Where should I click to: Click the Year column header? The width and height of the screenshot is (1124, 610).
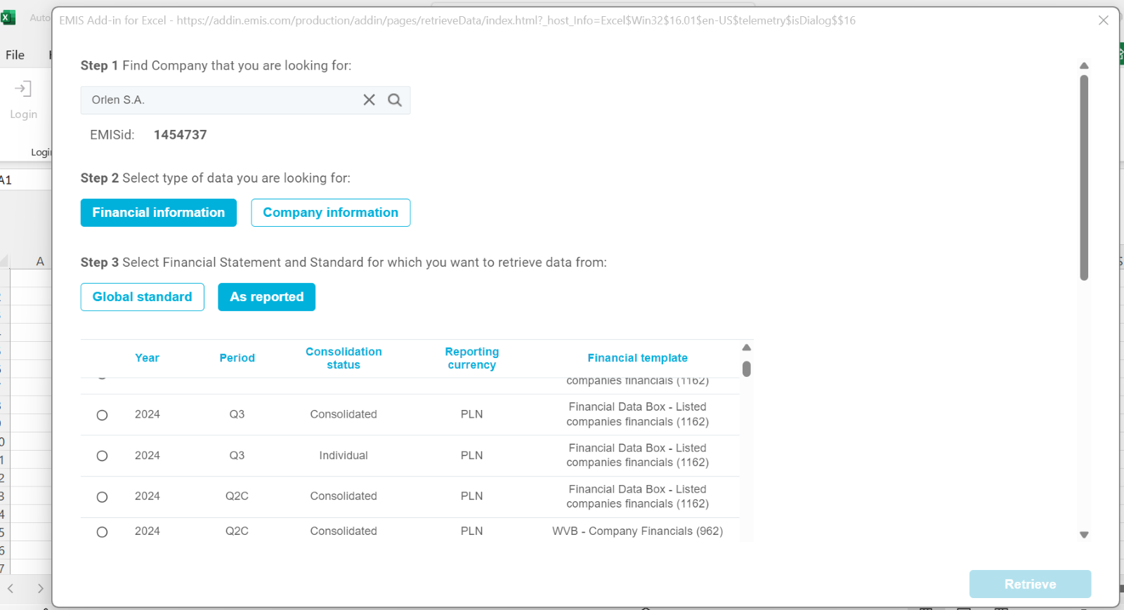pyautogui.click(x=147, y=358)
